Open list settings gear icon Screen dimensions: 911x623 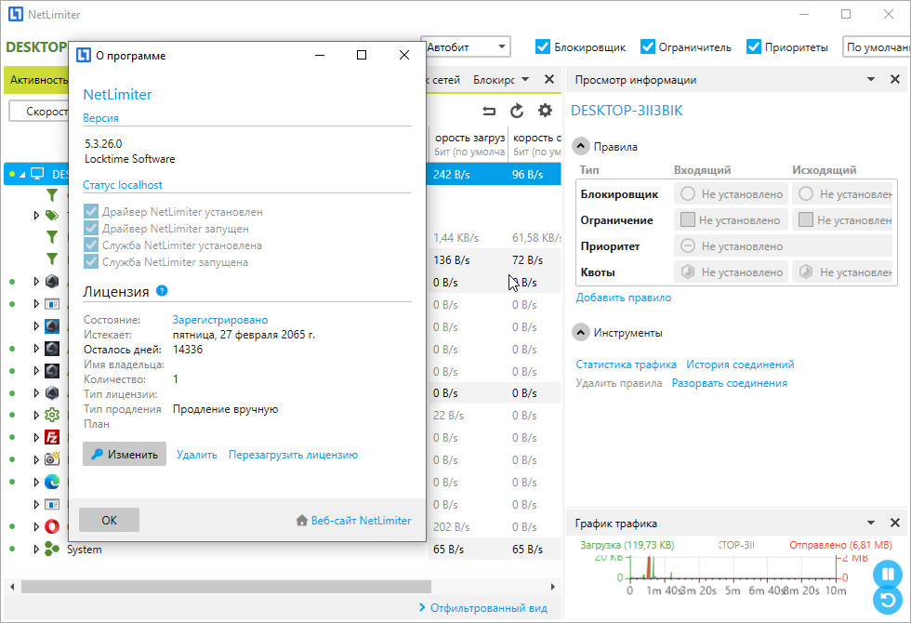[x=545, y=111]
